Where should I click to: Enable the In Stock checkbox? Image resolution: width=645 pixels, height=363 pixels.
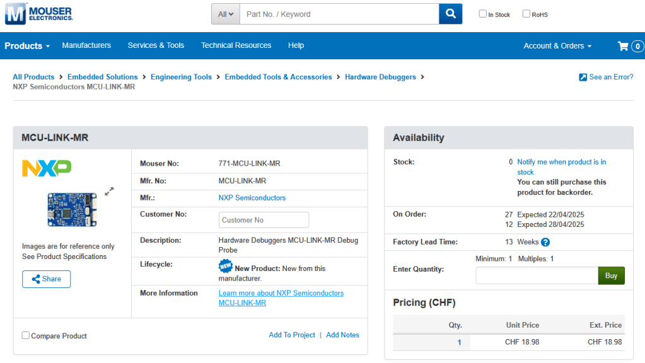(x=483, y=14)
